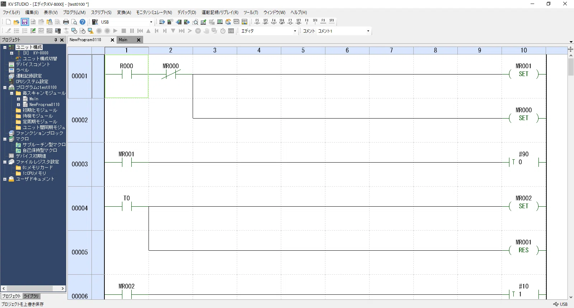Open the モニタ/シミュレータ(N) menu
The image size is (574, 308).
[154, 12]
